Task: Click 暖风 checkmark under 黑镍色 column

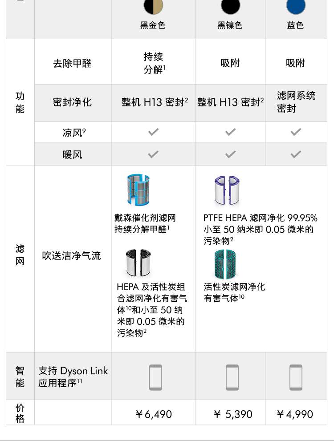Action: [x=230, y=154]
